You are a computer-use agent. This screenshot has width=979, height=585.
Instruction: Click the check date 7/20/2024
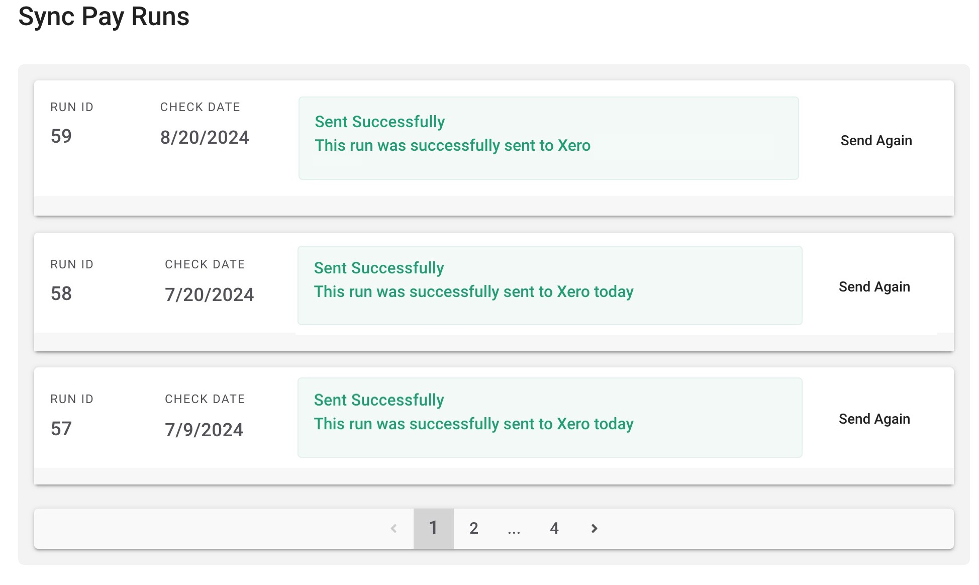(210, 295)
